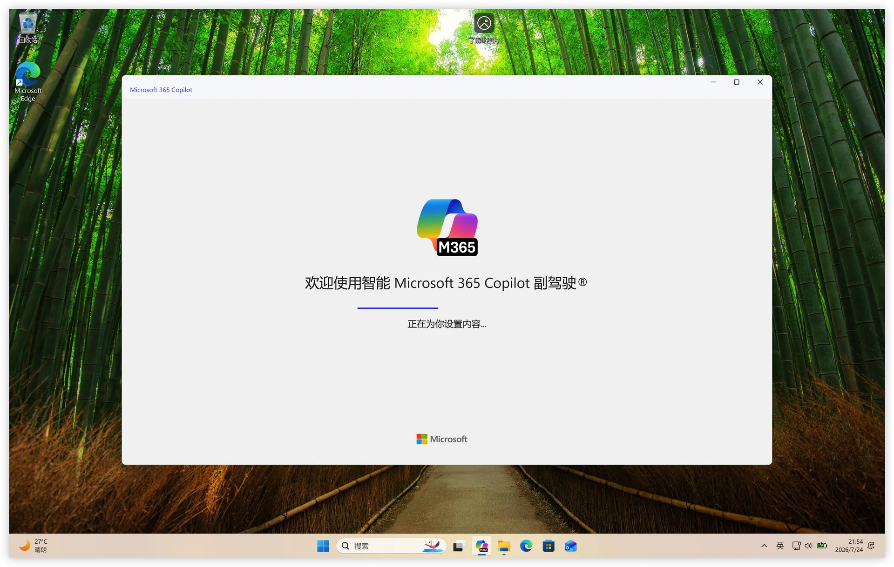This screenshot has width=894, height=567.
Task: Open the Windows Start menu
Action: pos(323,546)
